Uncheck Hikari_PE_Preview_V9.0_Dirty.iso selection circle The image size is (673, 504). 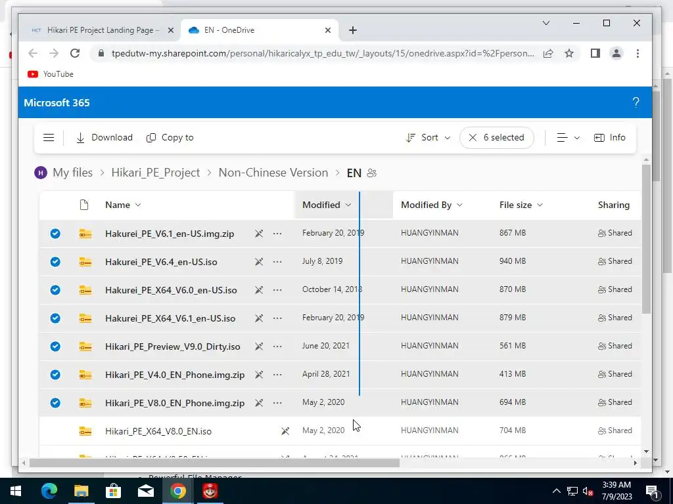pos(55,346)
